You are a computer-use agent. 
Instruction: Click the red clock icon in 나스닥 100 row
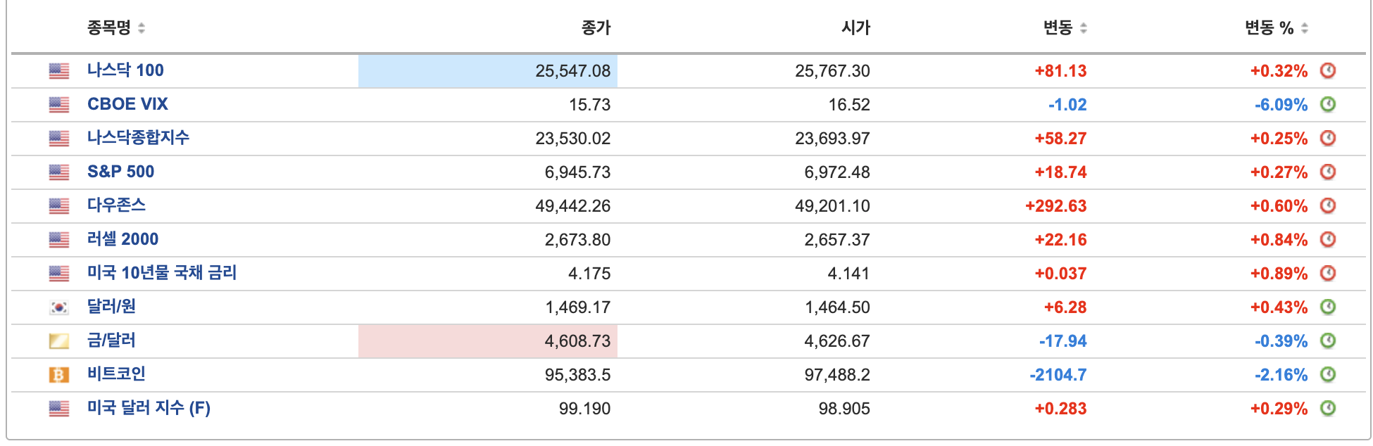tap(1328, 70)
